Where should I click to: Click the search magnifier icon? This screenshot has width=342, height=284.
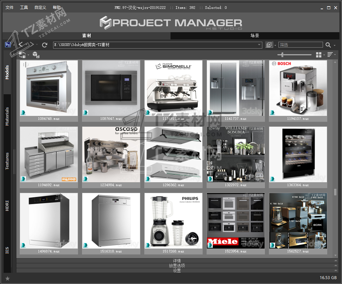[328, 45]
